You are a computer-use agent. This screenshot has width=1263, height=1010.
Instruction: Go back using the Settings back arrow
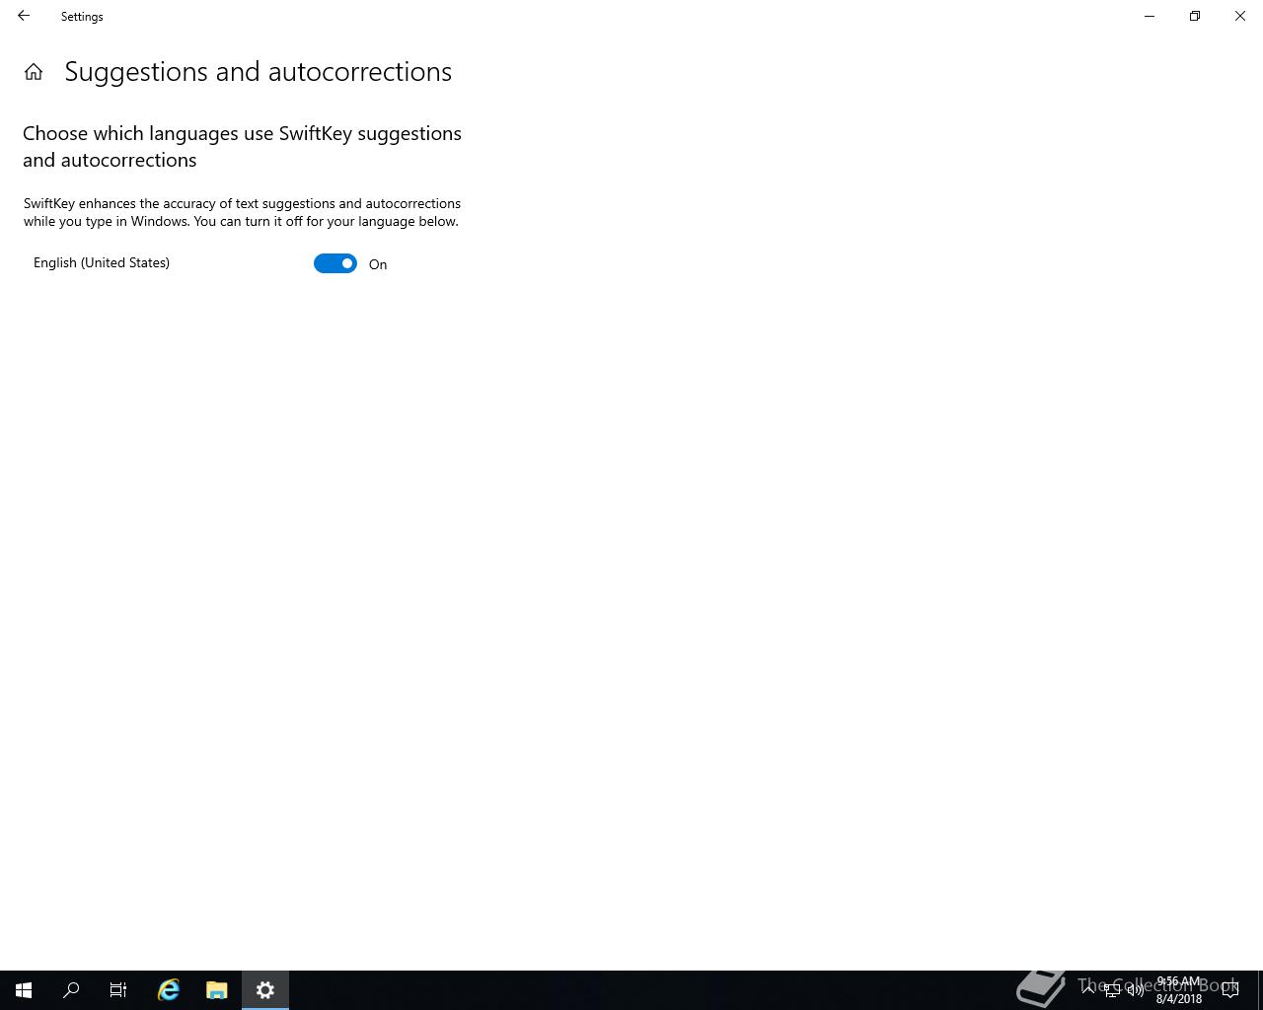(x=24, y=16)
